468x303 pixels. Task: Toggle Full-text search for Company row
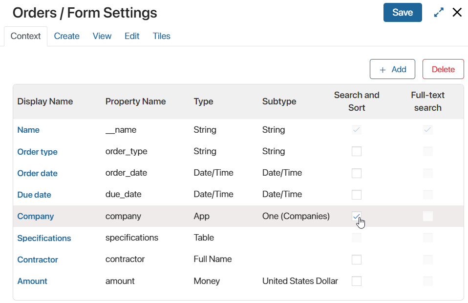(428, 216)
